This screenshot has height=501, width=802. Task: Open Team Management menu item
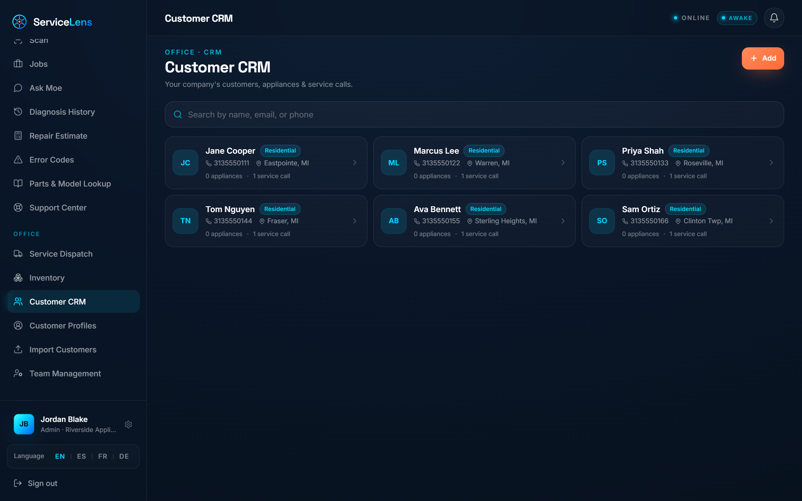(x=73, y=374)
